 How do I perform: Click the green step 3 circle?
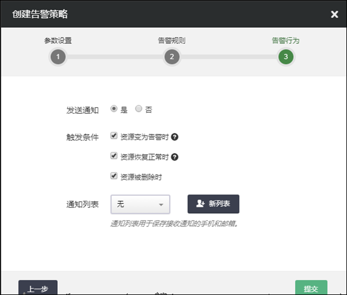tap(285, 57)
